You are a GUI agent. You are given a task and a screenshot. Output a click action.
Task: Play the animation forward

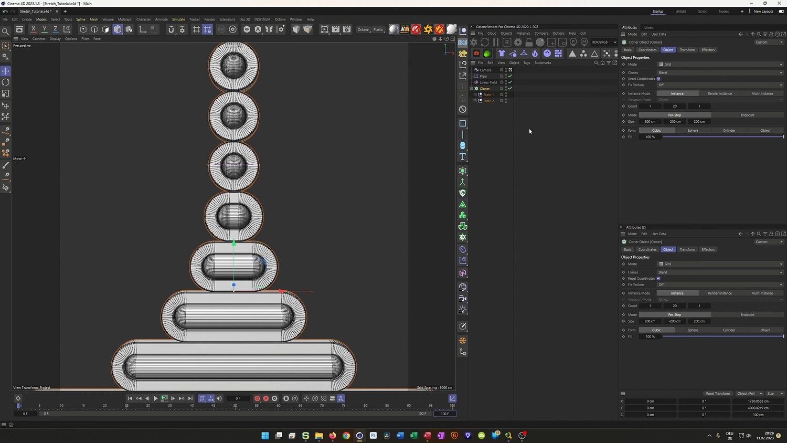[x=156, y=398]
